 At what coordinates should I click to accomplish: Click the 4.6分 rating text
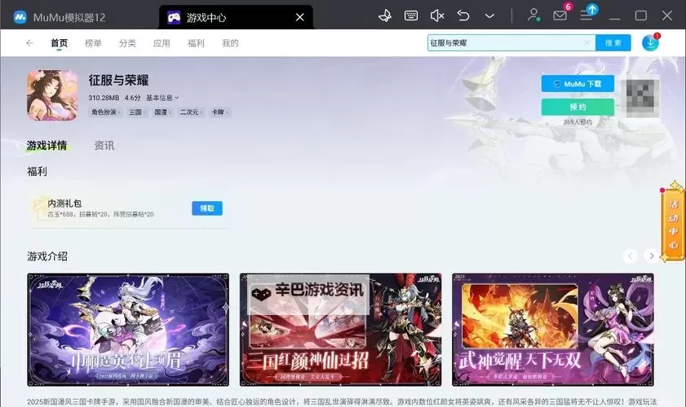click(x=133, y=98)
